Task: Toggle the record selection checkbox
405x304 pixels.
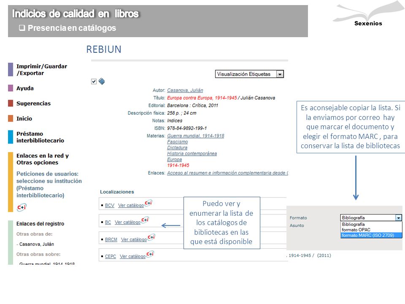Action: 94,81
